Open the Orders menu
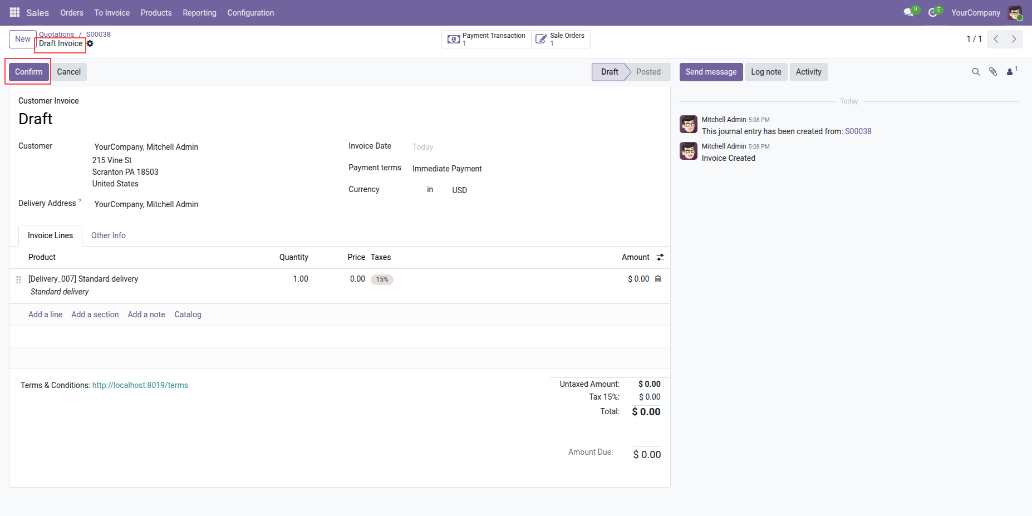Image resolution: width=1032 pixels, height=516 pixels. [72, 13]
